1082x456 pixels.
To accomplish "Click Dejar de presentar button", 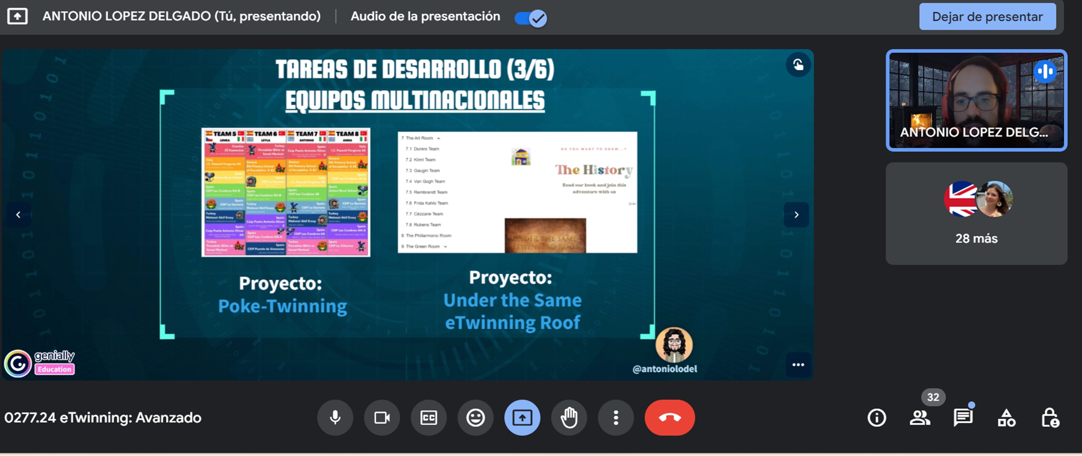I will click(x=987, y=17).
